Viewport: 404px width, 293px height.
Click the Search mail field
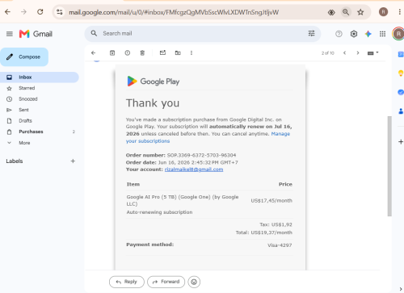203,34
